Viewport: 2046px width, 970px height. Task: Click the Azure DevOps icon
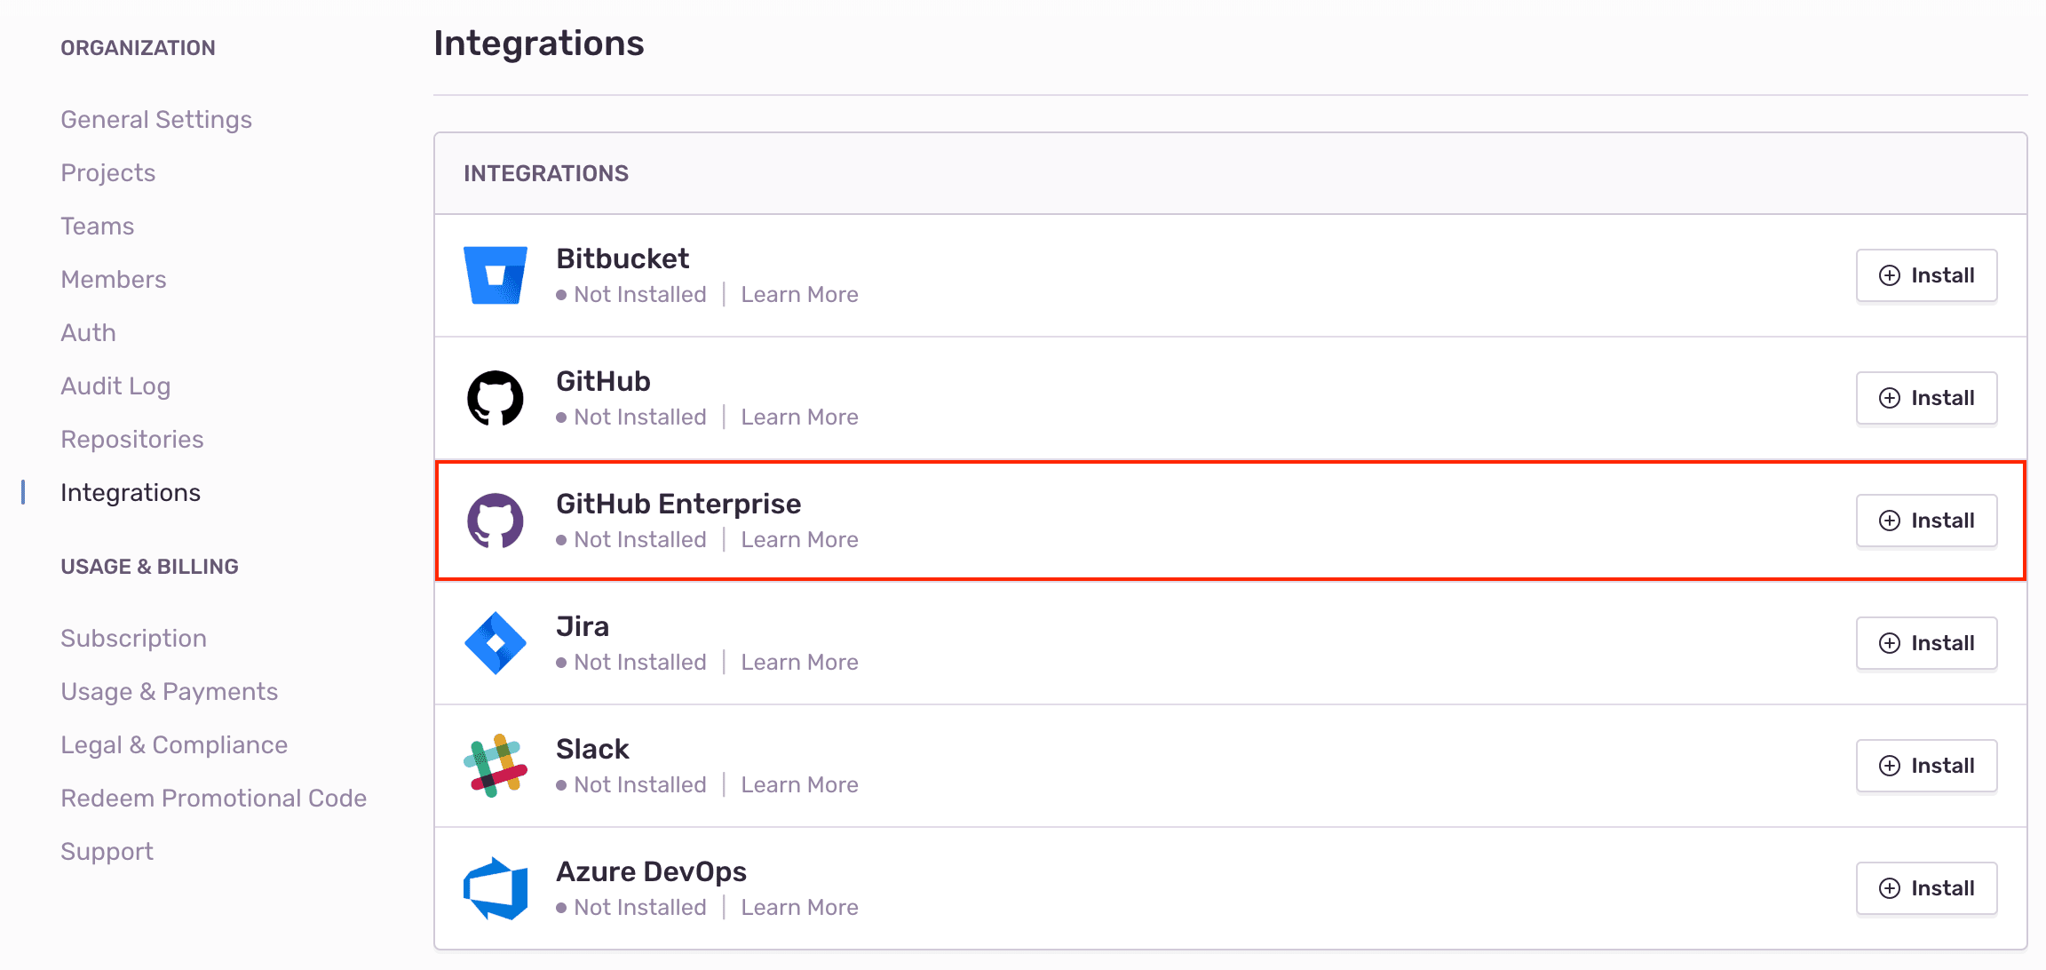tap(496, 888)
